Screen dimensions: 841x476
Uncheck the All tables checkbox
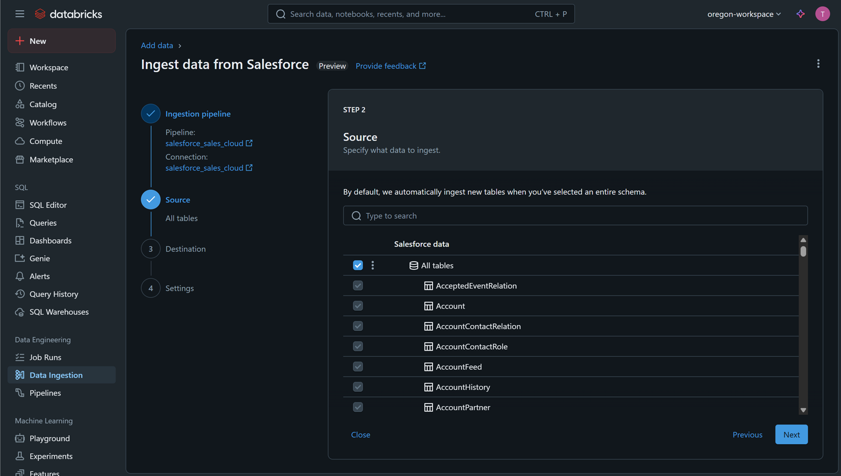coord(358,265)
